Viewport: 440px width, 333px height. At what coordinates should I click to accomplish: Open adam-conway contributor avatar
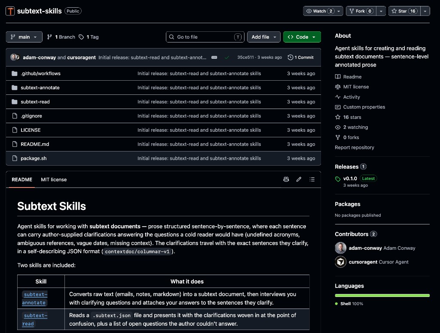pyautogui.click(x=341, y=248)
